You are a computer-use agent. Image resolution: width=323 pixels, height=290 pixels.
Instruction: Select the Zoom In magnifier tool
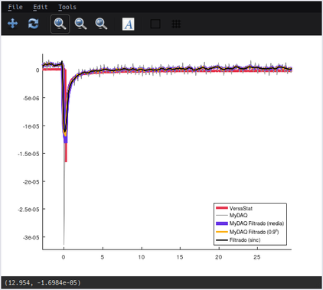(60, 24)
